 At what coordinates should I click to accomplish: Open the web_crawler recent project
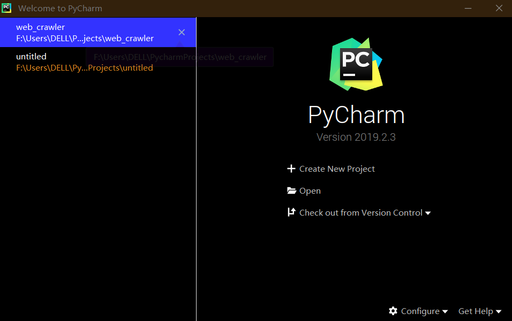(98, 32)
